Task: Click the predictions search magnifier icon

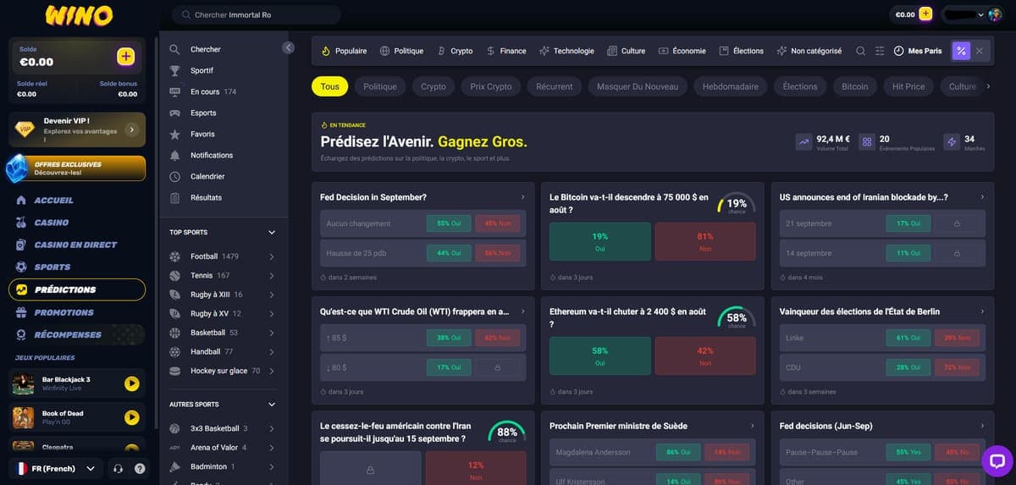Action: (861, 51)
